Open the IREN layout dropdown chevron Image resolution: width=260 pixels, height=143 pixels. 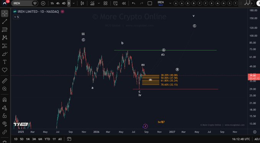tap(170, 3)
